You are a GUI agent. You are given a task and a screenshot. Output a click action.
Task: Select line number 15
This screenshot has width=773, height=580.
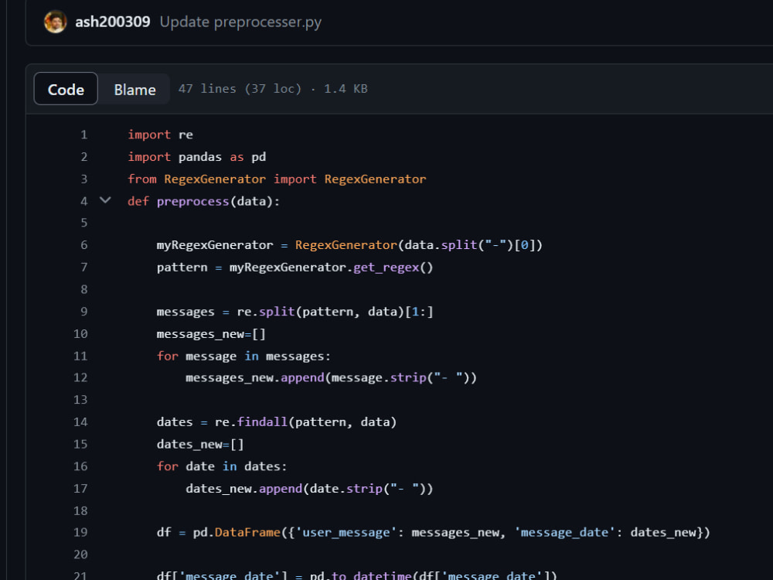point(80,445)
